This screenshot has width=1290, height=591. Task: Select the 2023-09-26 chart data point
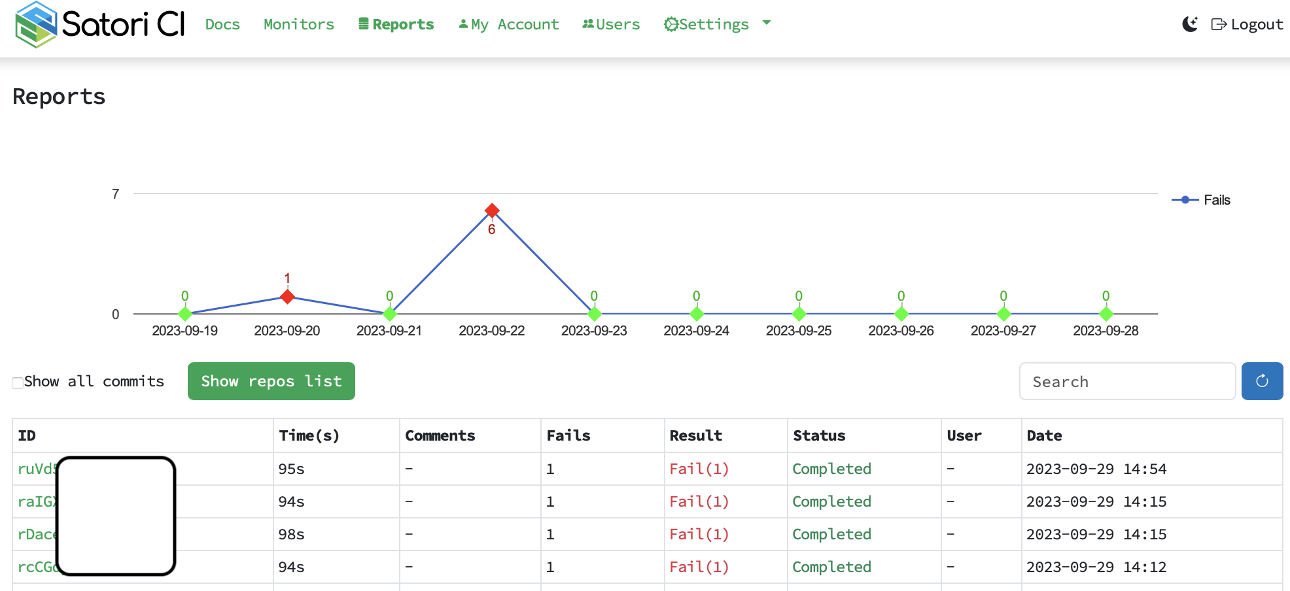tap(901, 314)
